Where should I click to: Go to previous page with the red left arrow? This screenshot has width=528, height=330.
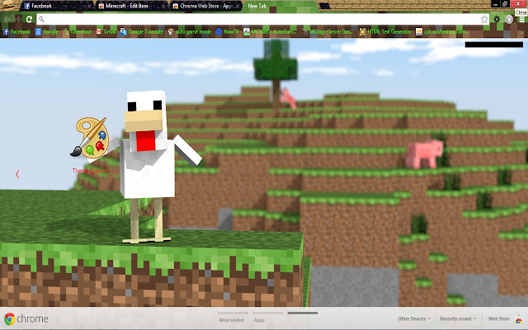[17, 174]
